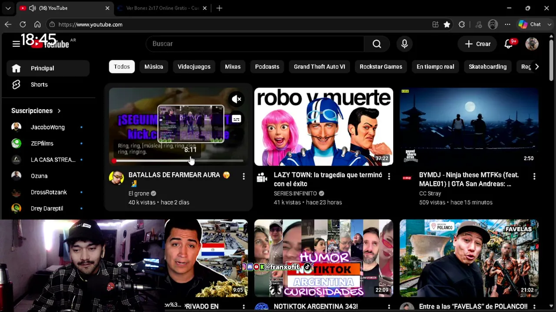The image size is (556, 312).
Task: Select the Mixes filter chip
Action: 233,67
